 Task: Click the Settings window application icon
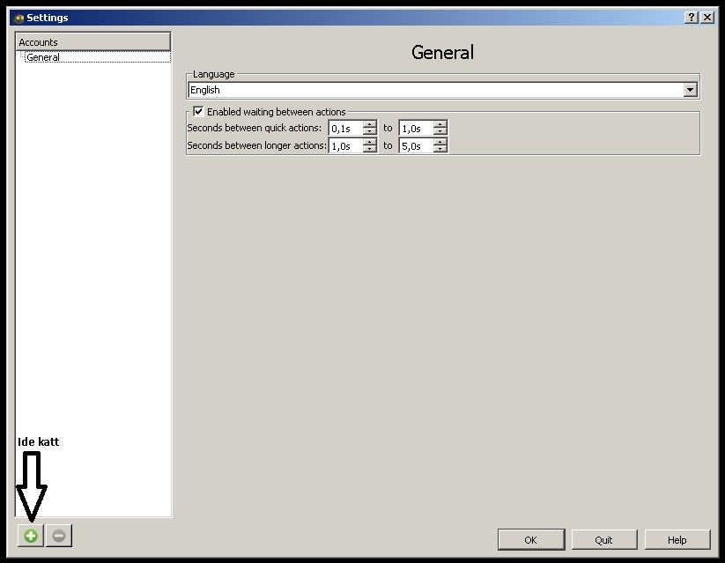pyautogui.click(x=19, y=18)
